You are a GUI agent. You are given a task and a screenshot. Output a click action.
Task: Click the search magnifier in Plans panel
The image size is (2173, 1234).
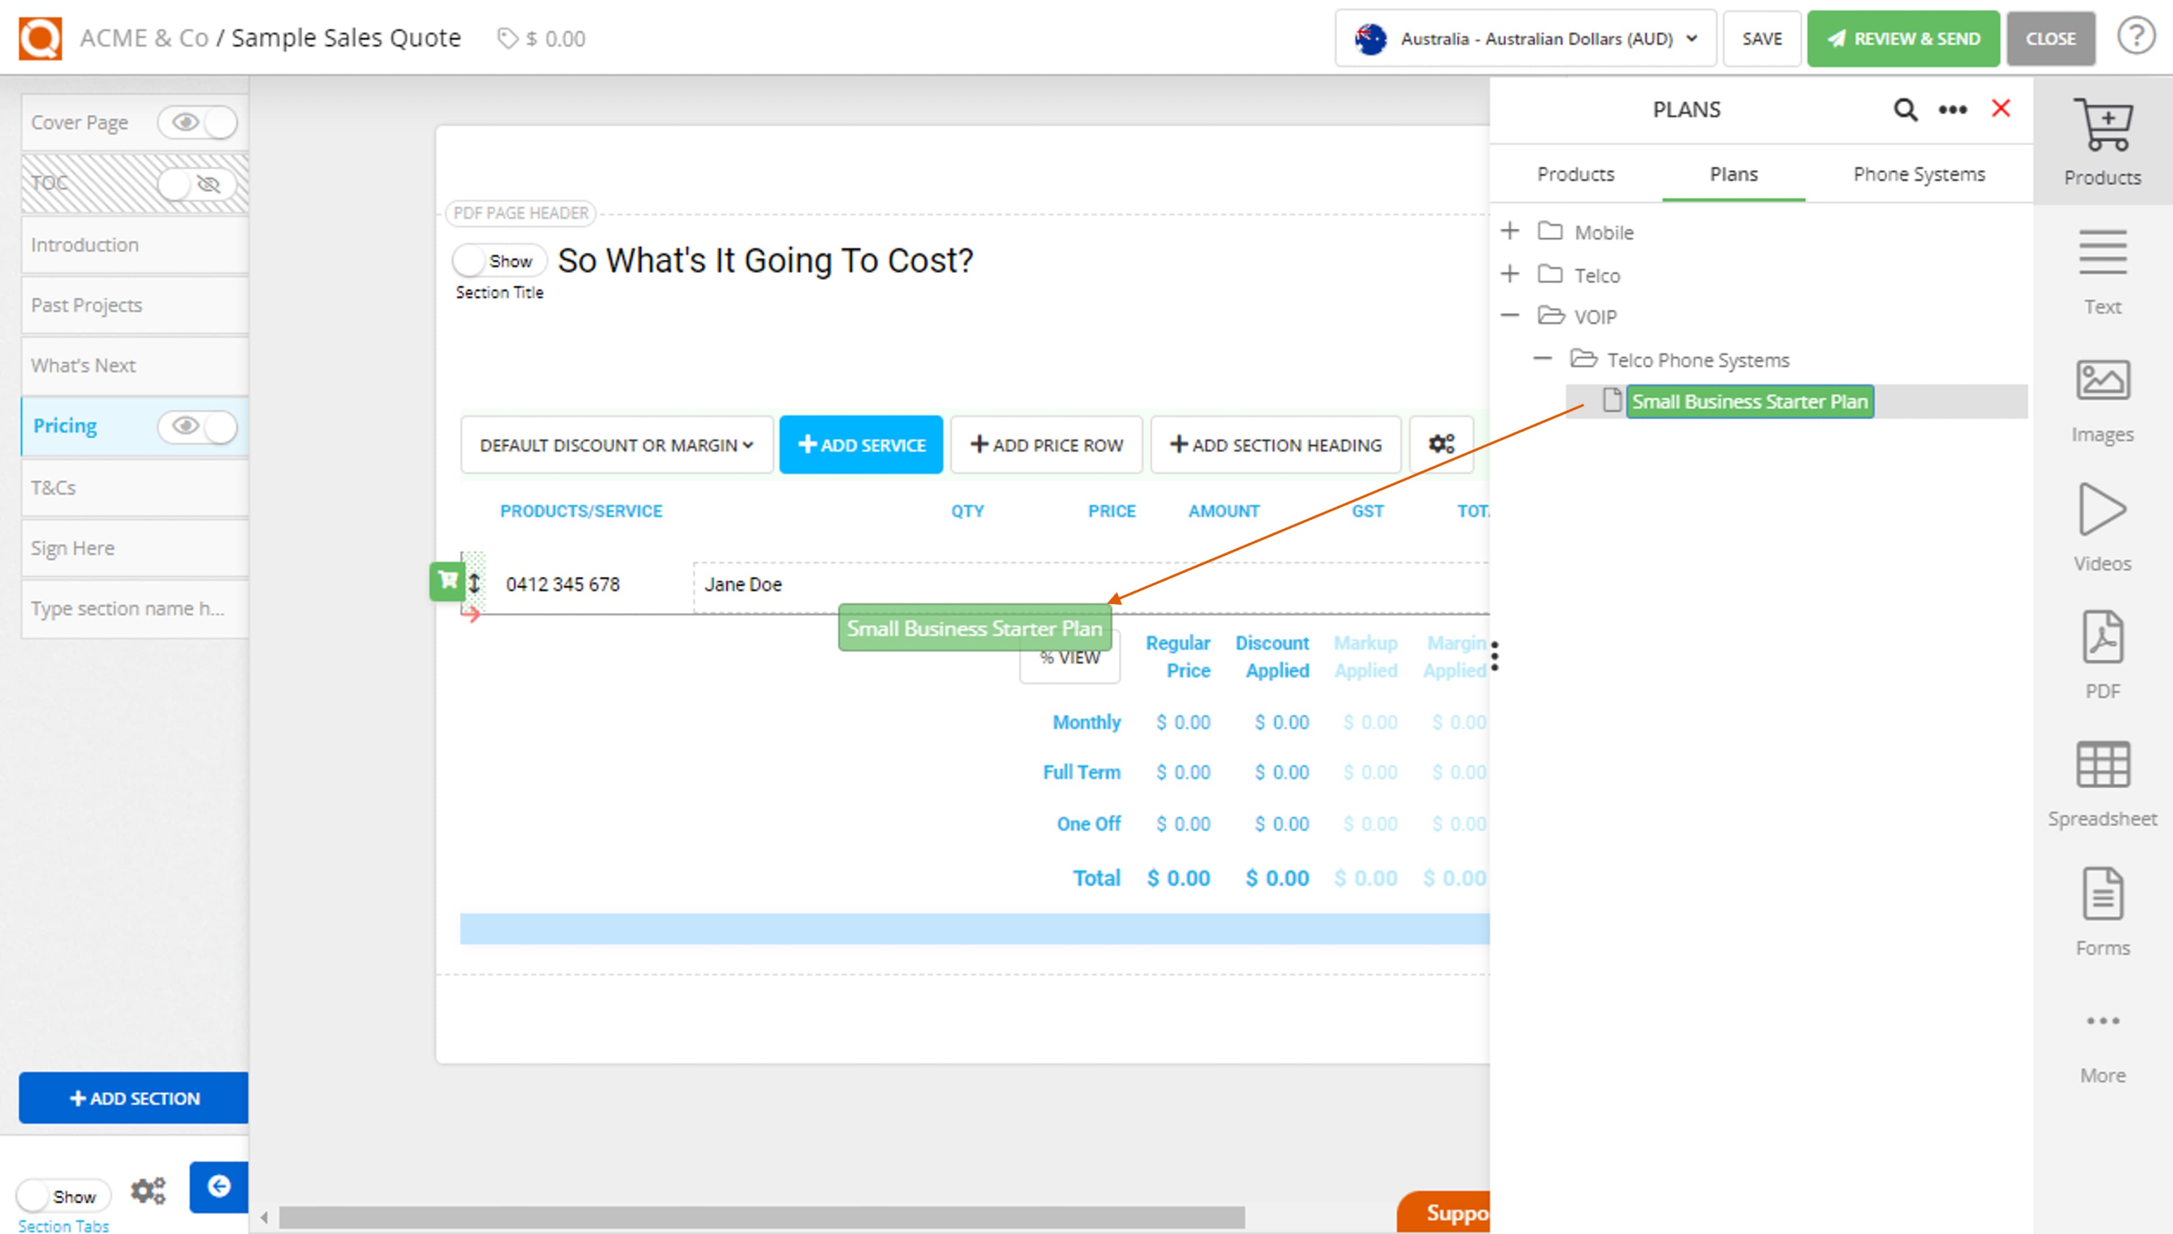(x=1905, y=109)
